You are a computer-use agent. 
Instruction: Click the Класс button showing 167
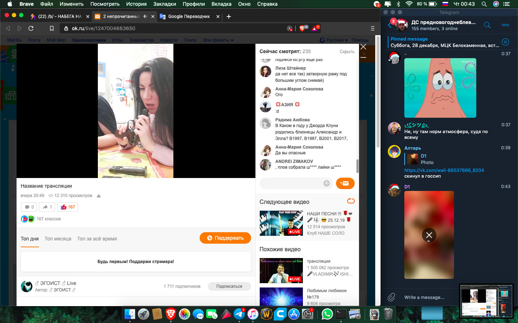click(68, 207)
